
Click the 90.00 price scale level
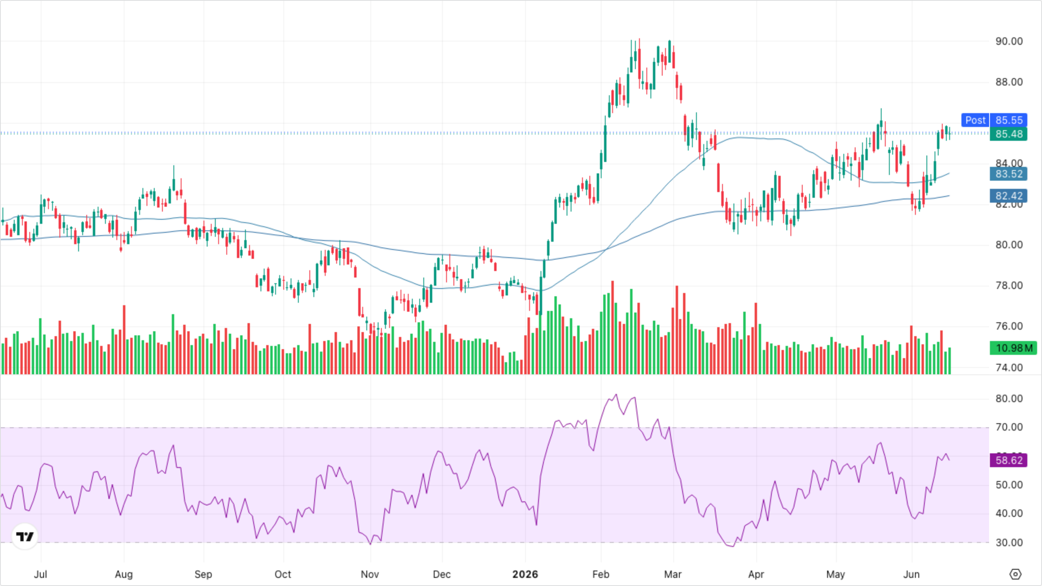tap(1009, 41)
